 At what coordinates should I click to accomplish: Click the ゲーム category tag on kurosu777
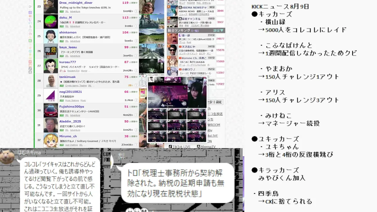pyautogui.click(x=63, y=71)
